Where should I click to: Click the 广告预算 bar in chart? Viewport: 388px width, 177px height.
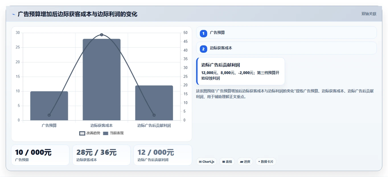(x=49, y=106)
